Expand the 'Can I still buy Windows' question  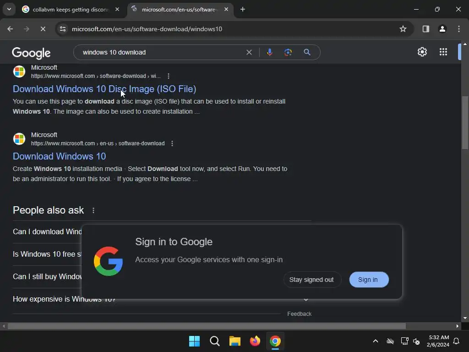pos(47,276)
